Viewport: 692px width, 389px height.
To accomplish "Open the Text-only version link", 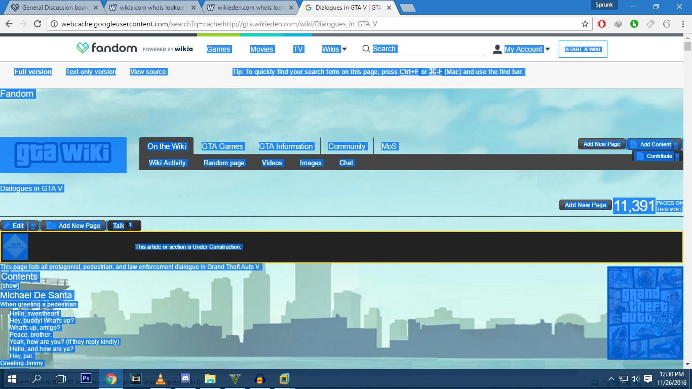I will coord(91,71).
